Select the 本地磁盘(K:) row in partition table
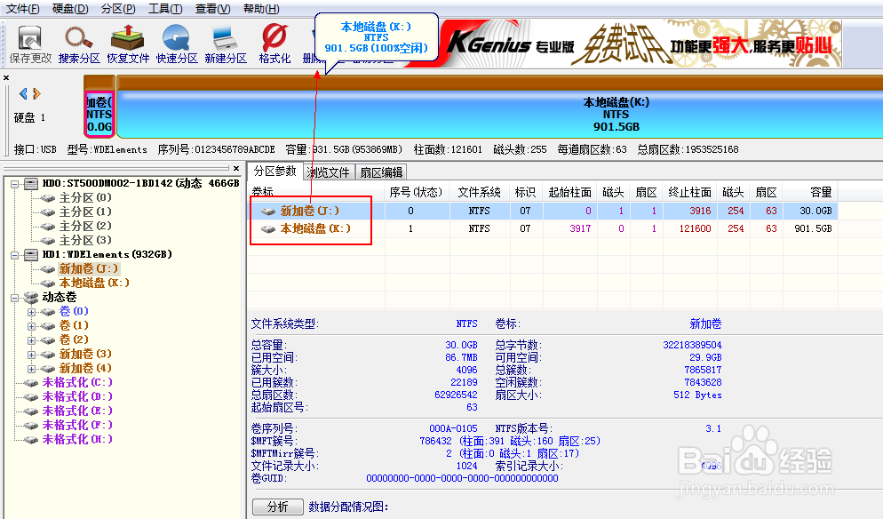The width and height of the screenshot is (883, 519). 544,228
